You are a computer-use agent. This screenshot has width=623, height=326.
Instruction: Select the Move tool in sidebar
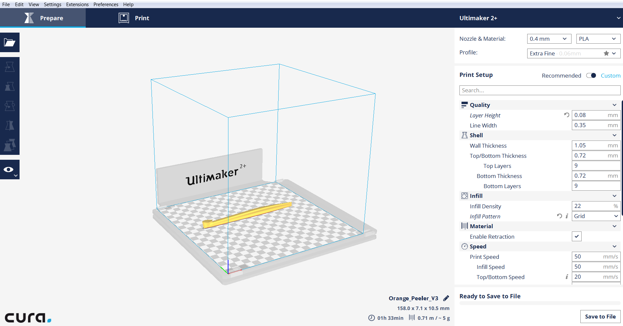(10, 67)
